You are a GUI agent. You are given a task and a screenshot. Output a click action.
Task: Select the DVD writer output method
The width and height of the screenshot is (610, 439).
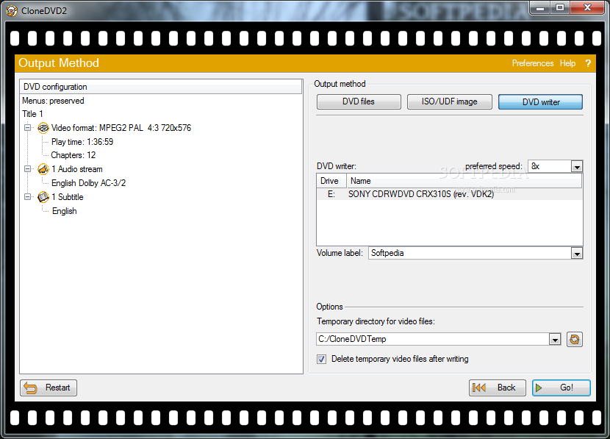coord(540,102)
